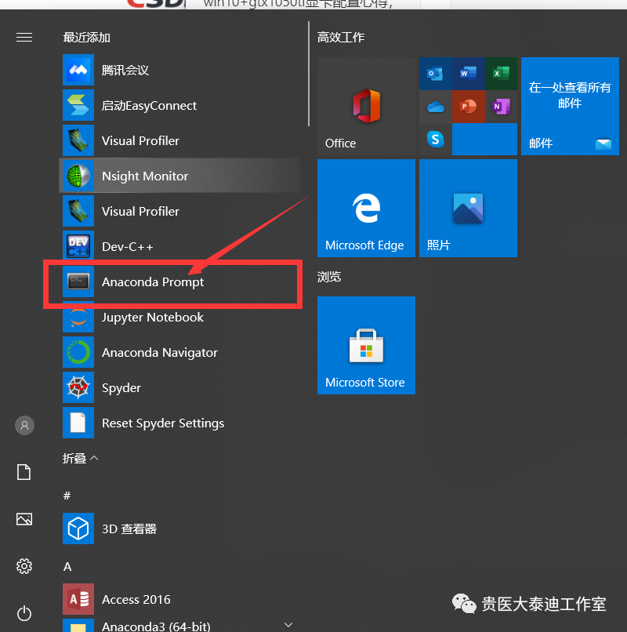The image size is (627, 632).
Task: Click the 最近添加 section header
Action: tap(87, 38)
